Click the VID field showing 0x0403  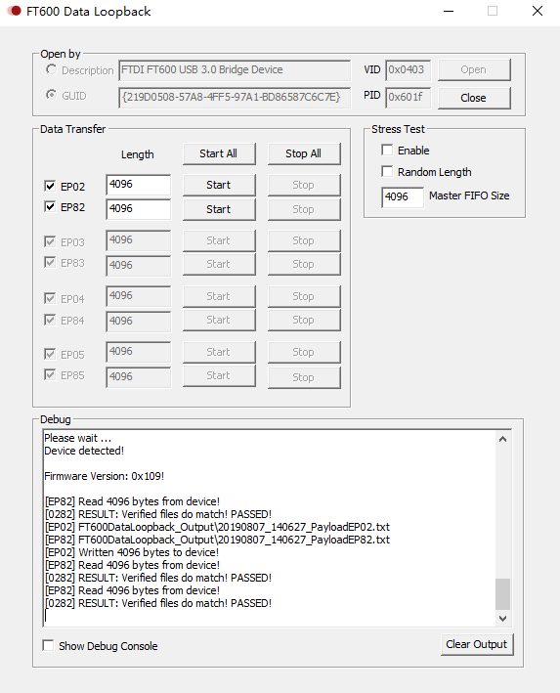[408, 70]
